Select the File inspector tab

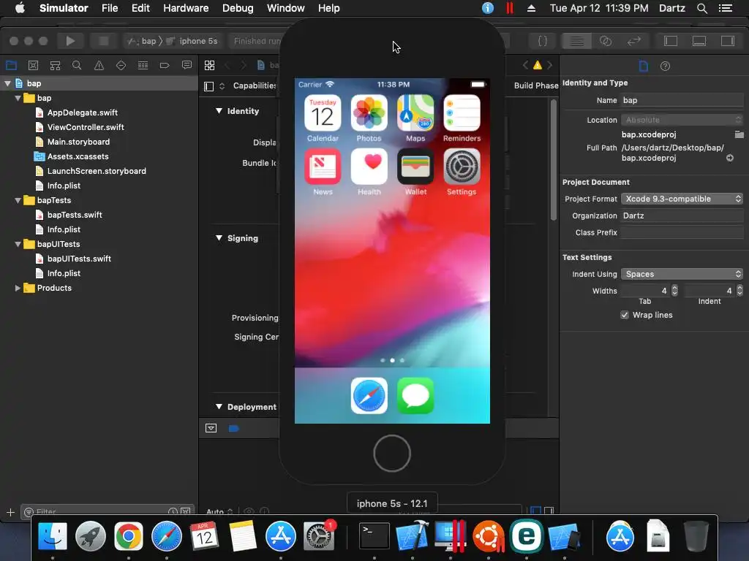pyautogui.click(x=644, y=66)
